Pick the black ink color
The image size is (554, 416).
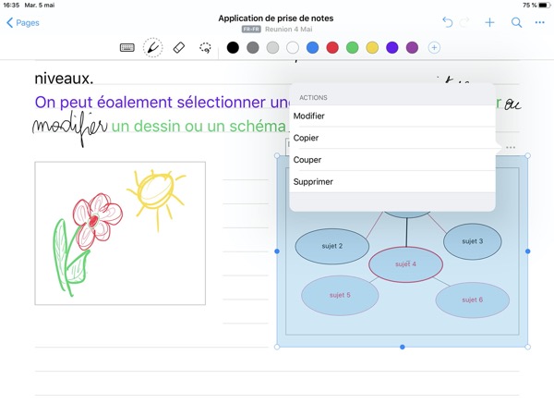point(233,47)
